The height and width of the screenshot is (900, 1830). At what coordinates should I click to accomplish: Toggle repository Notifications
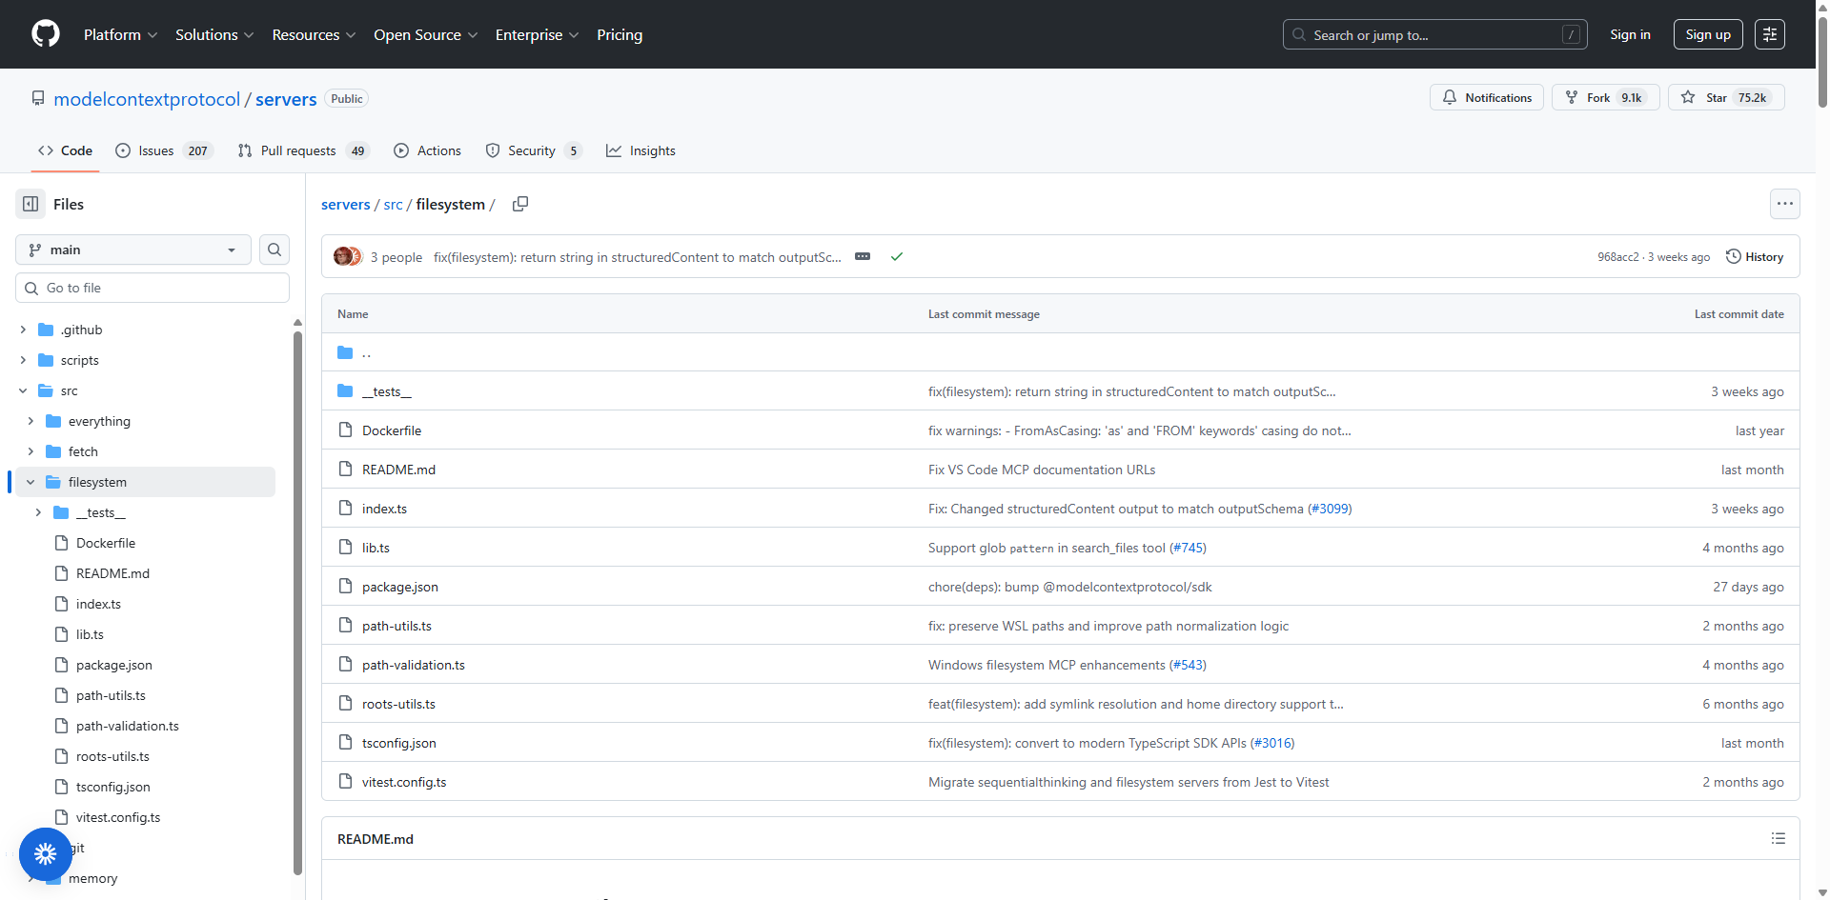1486,97
